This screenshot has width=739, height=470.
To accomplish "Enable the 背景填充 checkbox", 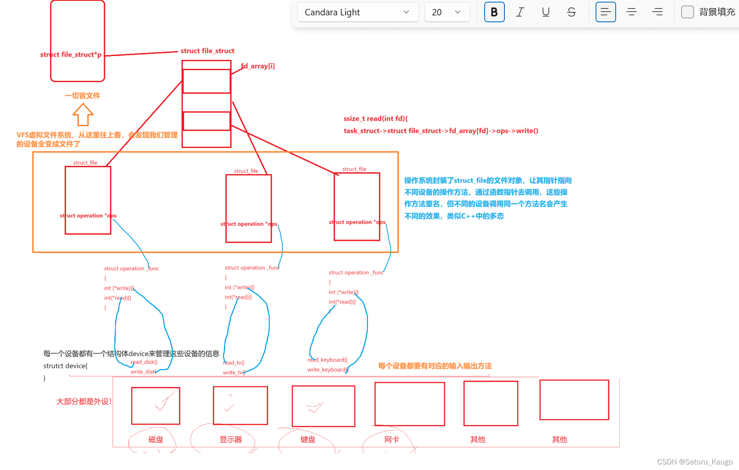I will coord(687,12).
